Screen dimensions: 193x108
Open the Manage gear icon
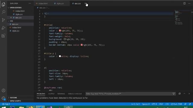[3, 98]
